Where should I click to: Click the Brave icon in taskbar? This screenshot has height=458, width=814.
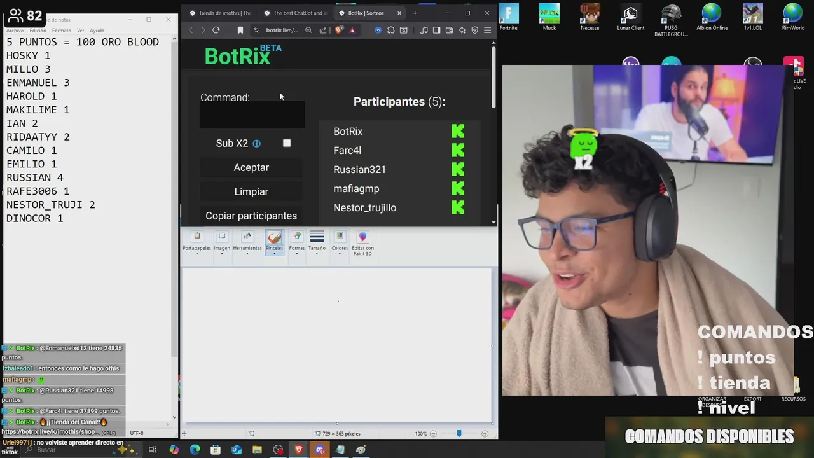point(299,450)
